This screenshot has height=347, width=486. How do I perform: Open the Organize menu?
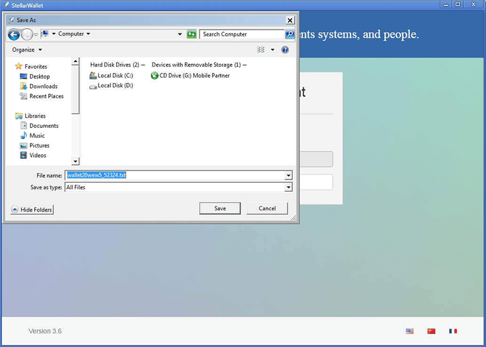coord(27,50)
